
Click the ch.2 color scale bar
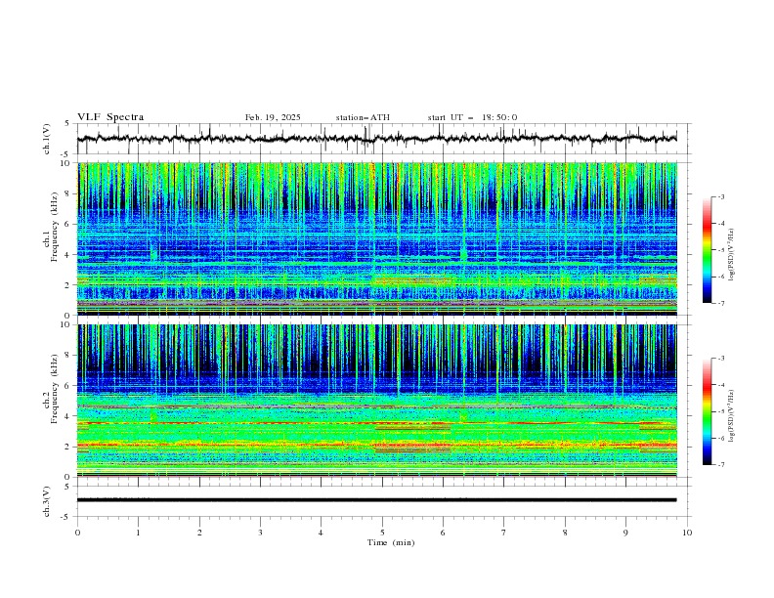707,411
